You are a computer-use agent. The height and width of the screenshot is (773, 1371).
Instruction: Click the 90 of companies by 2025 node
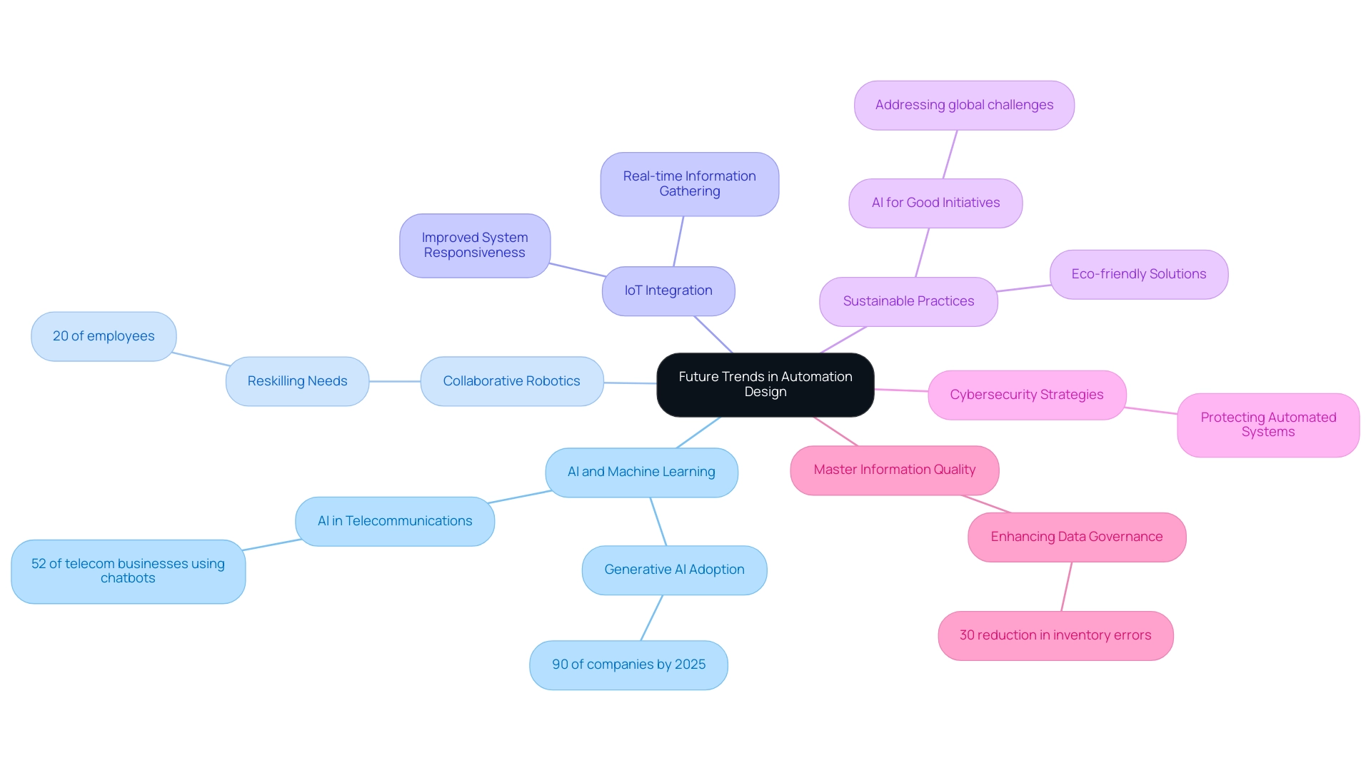pyautogui.click(x=628, y=664)
